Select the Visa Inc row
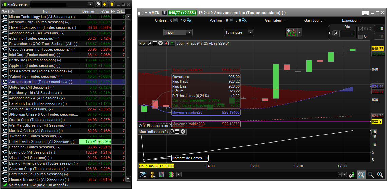Screen dimensions: 388x189 [x=64, y=158]
